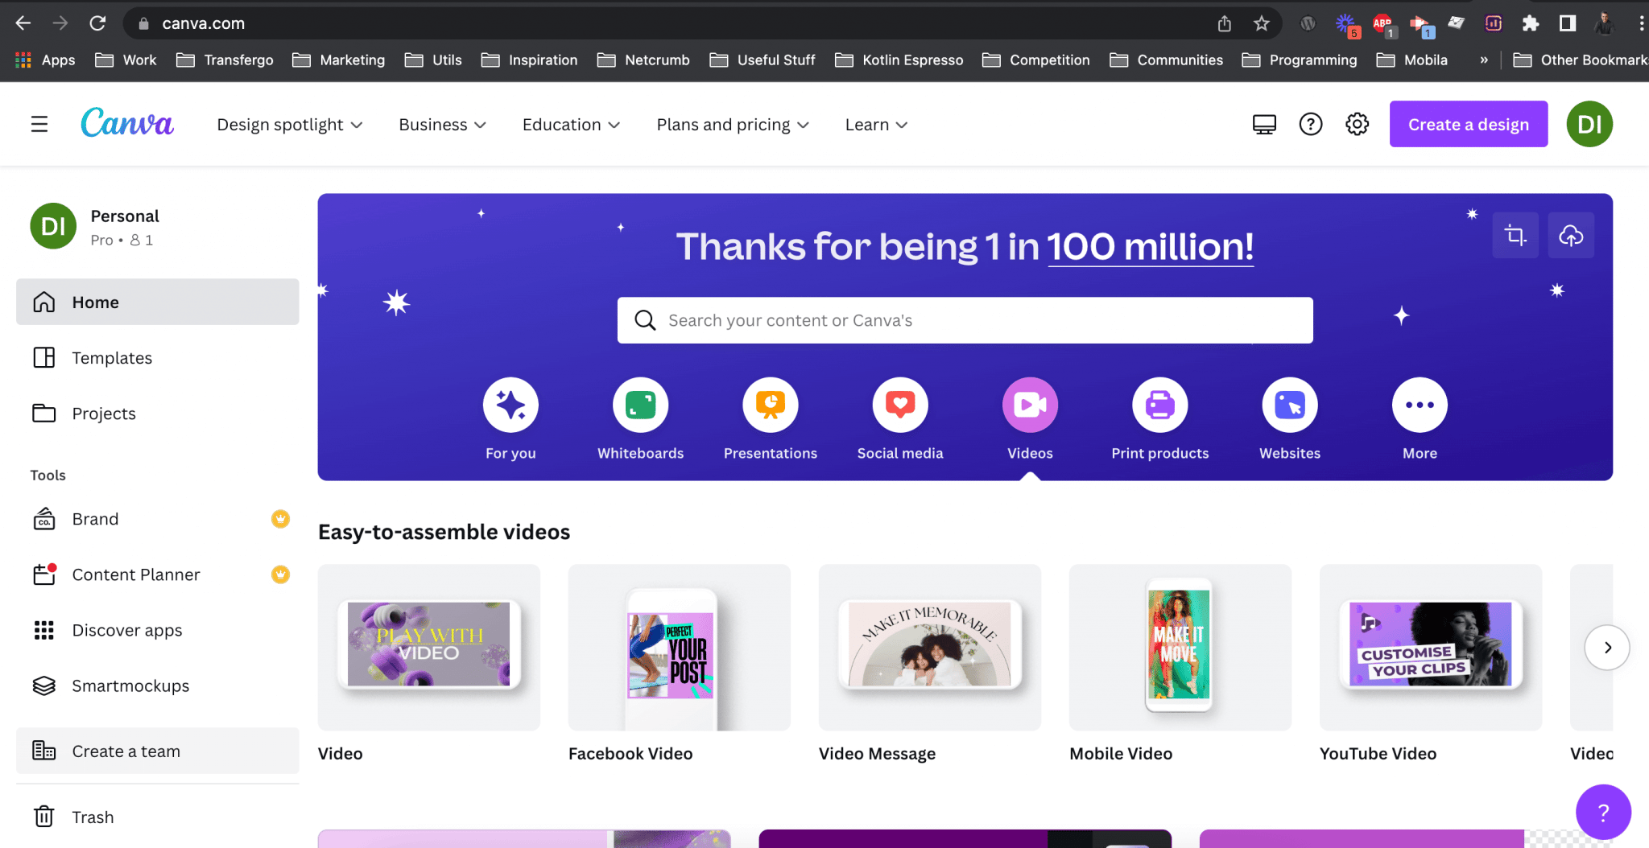Open the Websites category icon

[1289, 405]
